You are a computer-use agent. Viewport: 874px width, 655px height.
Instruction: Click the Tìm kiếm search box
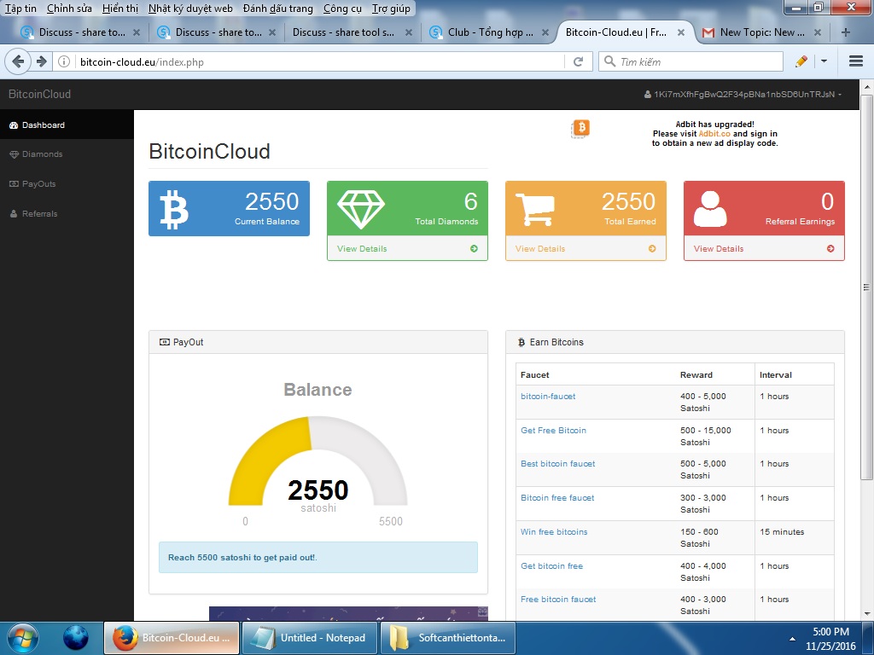[691, 61]
